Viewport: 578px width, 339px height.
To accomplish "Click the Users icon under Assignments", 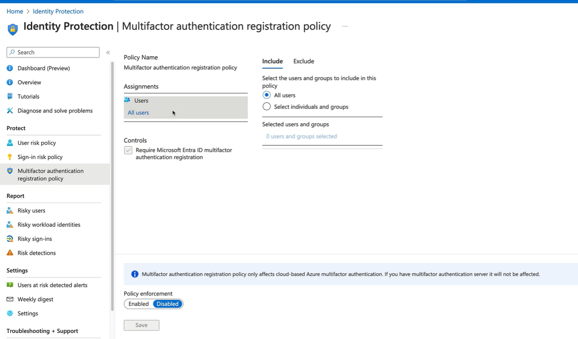I will coord(127,100).
